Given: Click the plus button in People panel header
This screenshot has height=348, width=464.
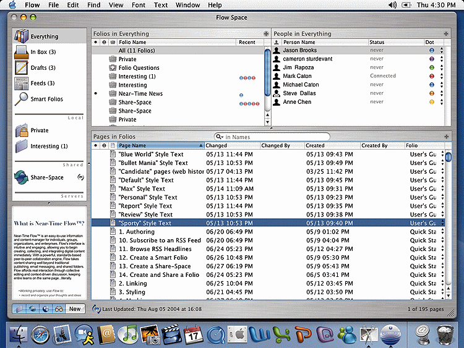Looking at the screenshot, I should pos(446,33).
